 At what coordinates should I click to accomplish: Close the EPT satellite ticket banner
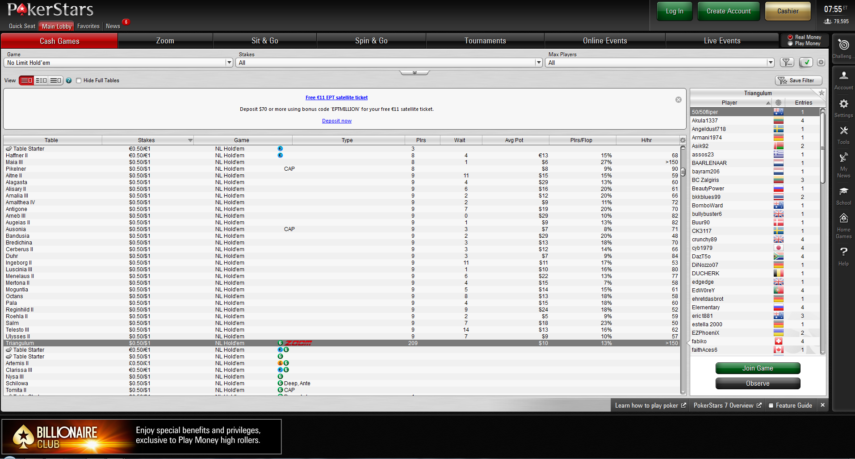point(679,100)
